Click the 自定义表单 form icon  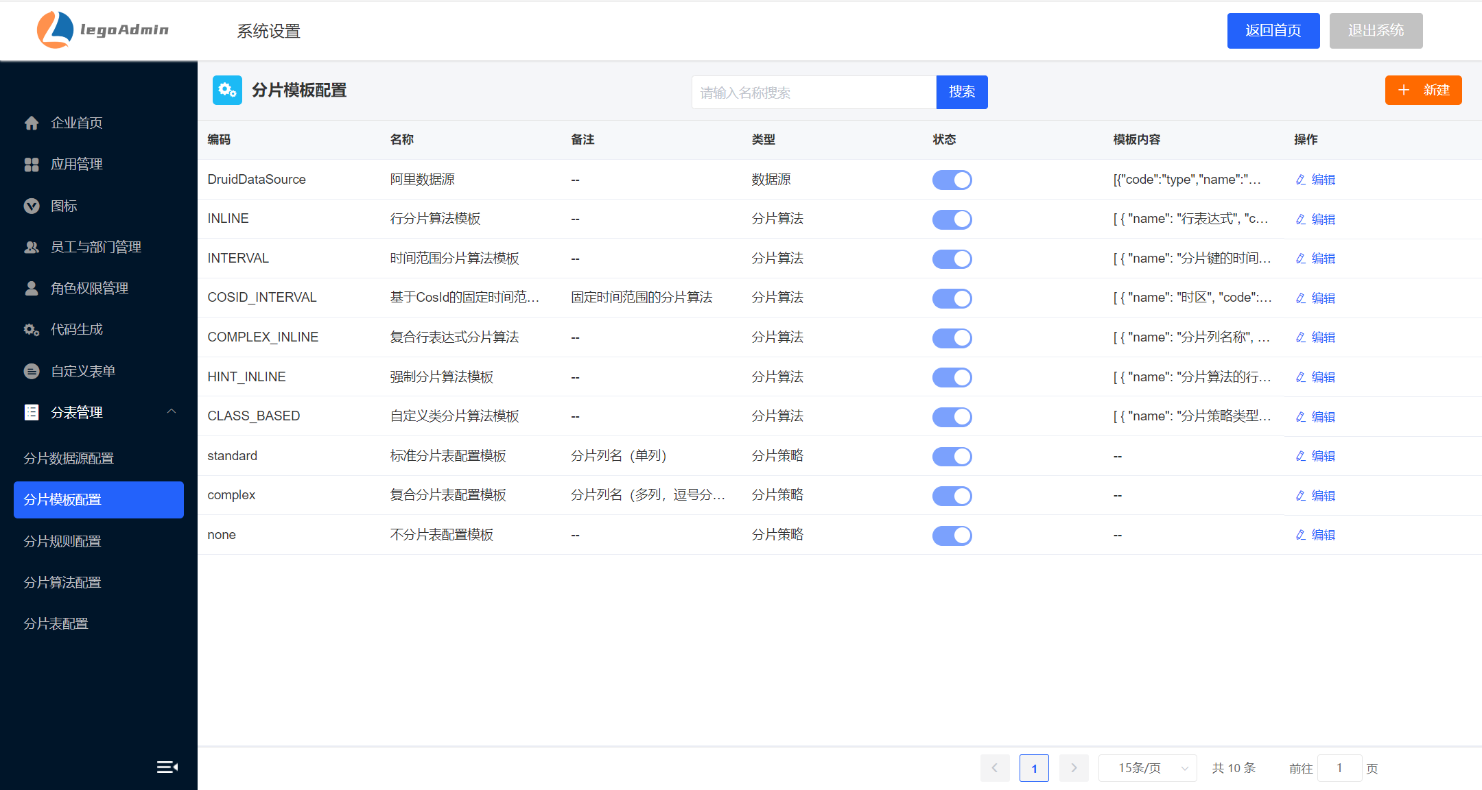[32, 371]
